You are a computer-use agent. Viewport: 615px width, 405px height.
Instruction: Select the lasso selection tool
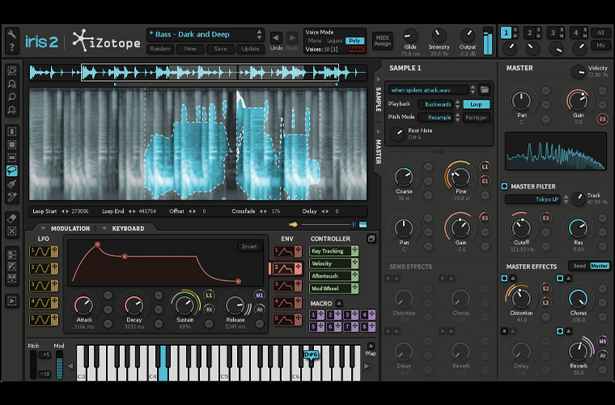[x=12, y=170]
